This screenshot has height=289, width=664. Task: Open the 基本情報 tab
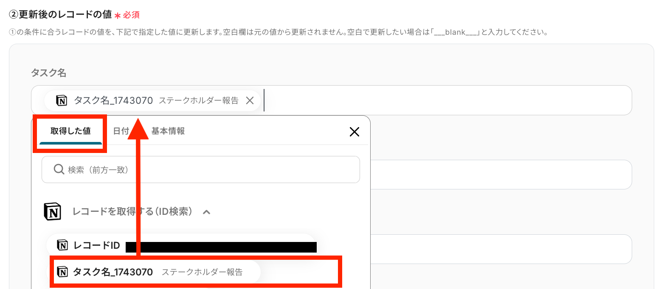pyautogui.click(x=168, y=131)
